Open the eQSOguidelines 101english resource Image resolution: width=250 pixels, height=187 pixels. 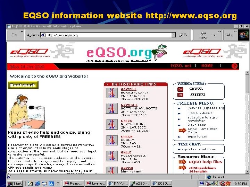click(202, 169)
